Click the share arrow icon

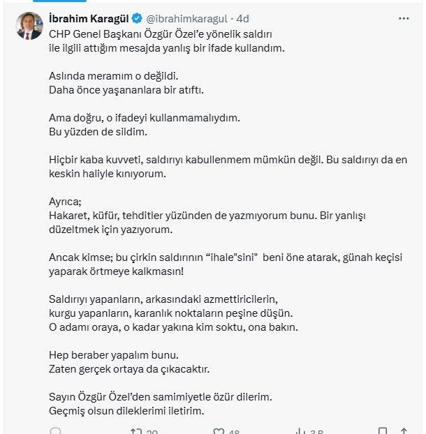click(405, 431)
